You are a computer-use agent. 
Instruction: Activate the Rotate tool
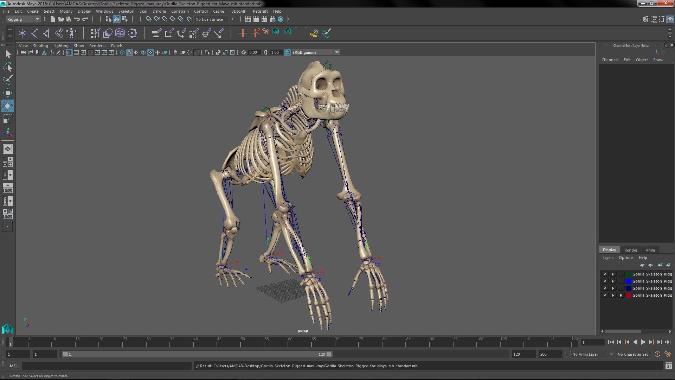(x=8, y=106)
